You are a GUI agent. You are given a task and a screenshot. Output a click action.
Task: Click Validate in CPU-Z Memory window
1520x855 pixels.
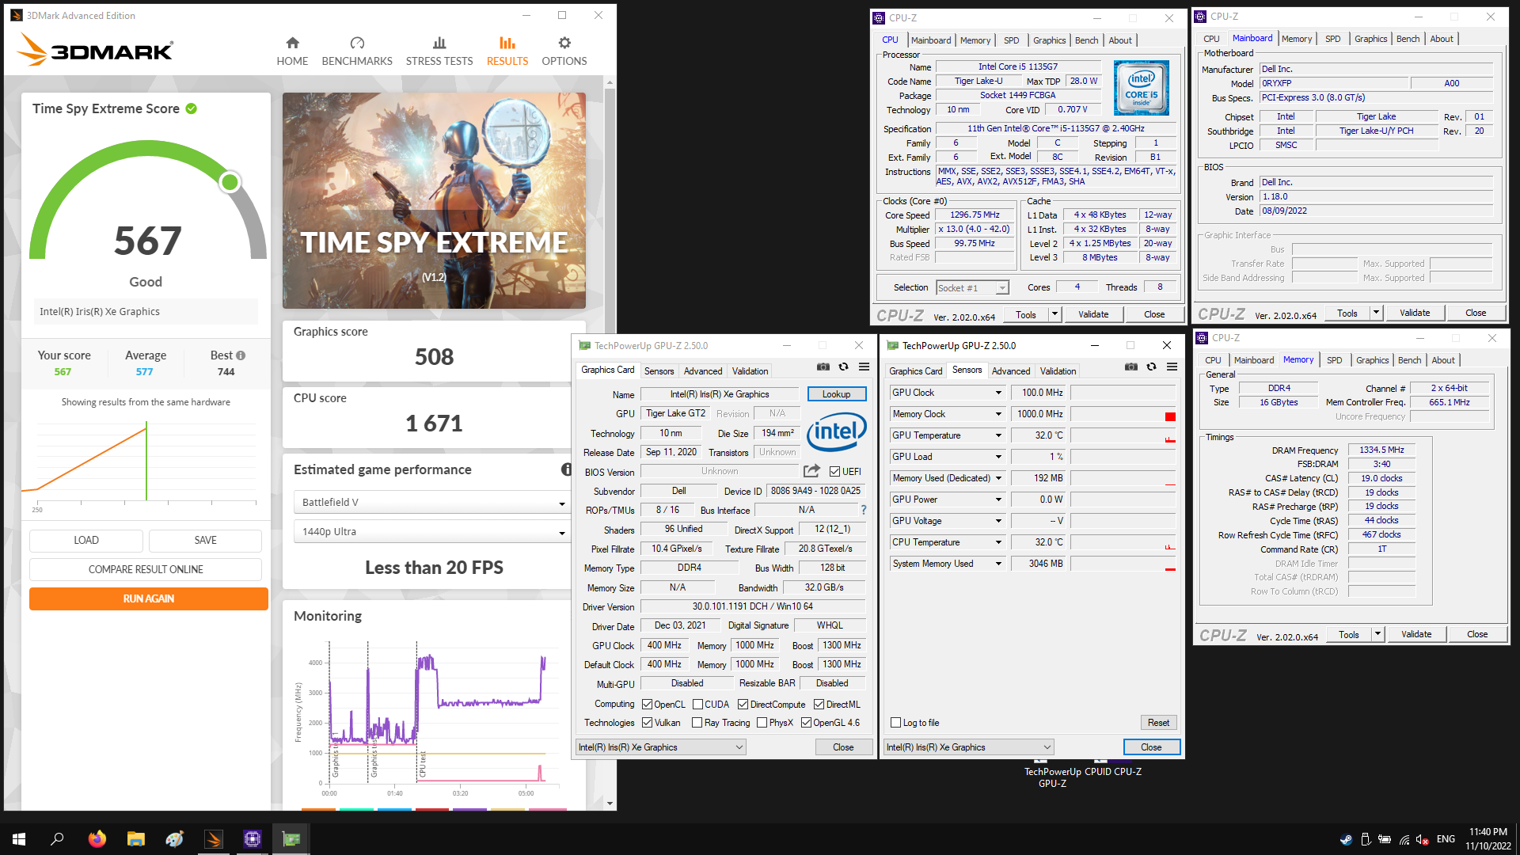pos(1416,635)
